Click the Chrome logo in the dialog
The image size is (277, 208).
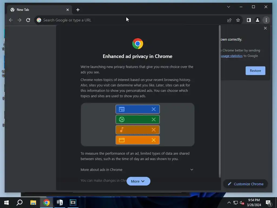click(x=138, y=44)
